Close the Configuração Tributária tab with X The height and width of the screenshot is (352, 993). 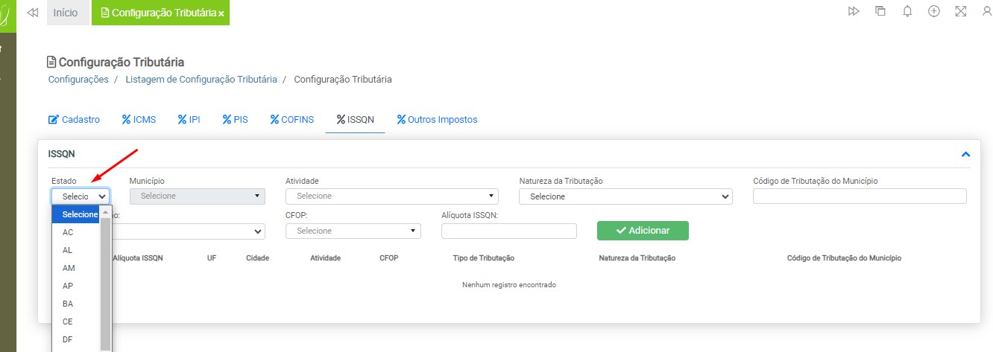pos(221,13)
